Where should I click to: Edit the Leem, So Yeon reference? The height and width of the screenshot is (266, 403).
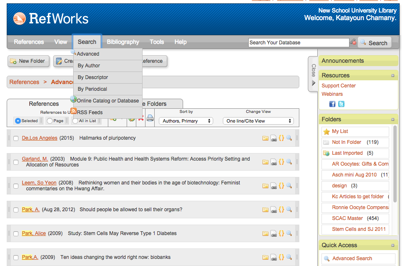pyautogui.click(x=274, y=186)
